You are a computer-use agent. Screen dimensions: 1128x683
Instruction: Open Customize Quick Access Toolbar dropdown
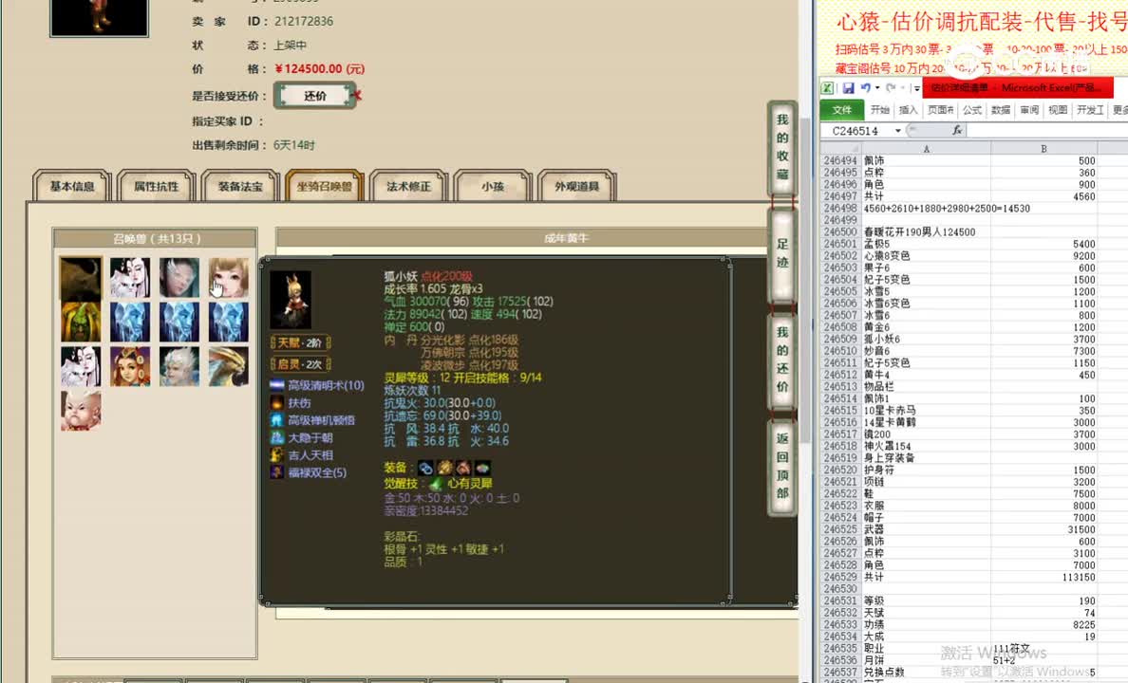point(916,87)
